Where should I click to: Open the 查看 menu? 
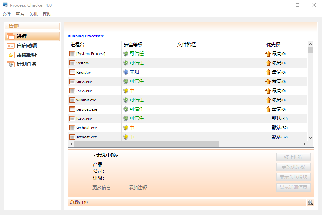(x=20, y=14)
